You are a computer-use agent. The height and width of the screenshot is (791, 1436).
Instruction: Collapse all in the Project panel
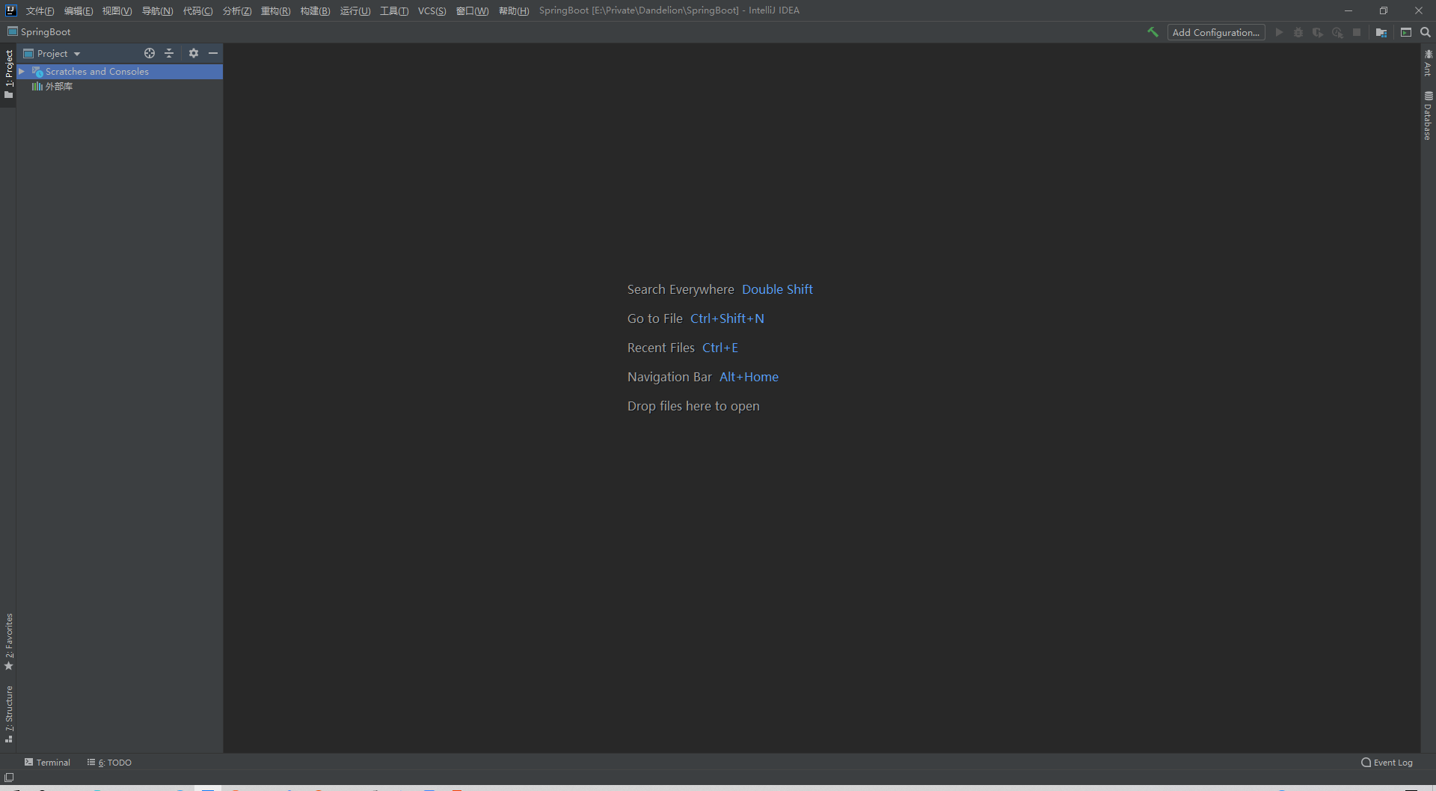click(x=169, y=53)
